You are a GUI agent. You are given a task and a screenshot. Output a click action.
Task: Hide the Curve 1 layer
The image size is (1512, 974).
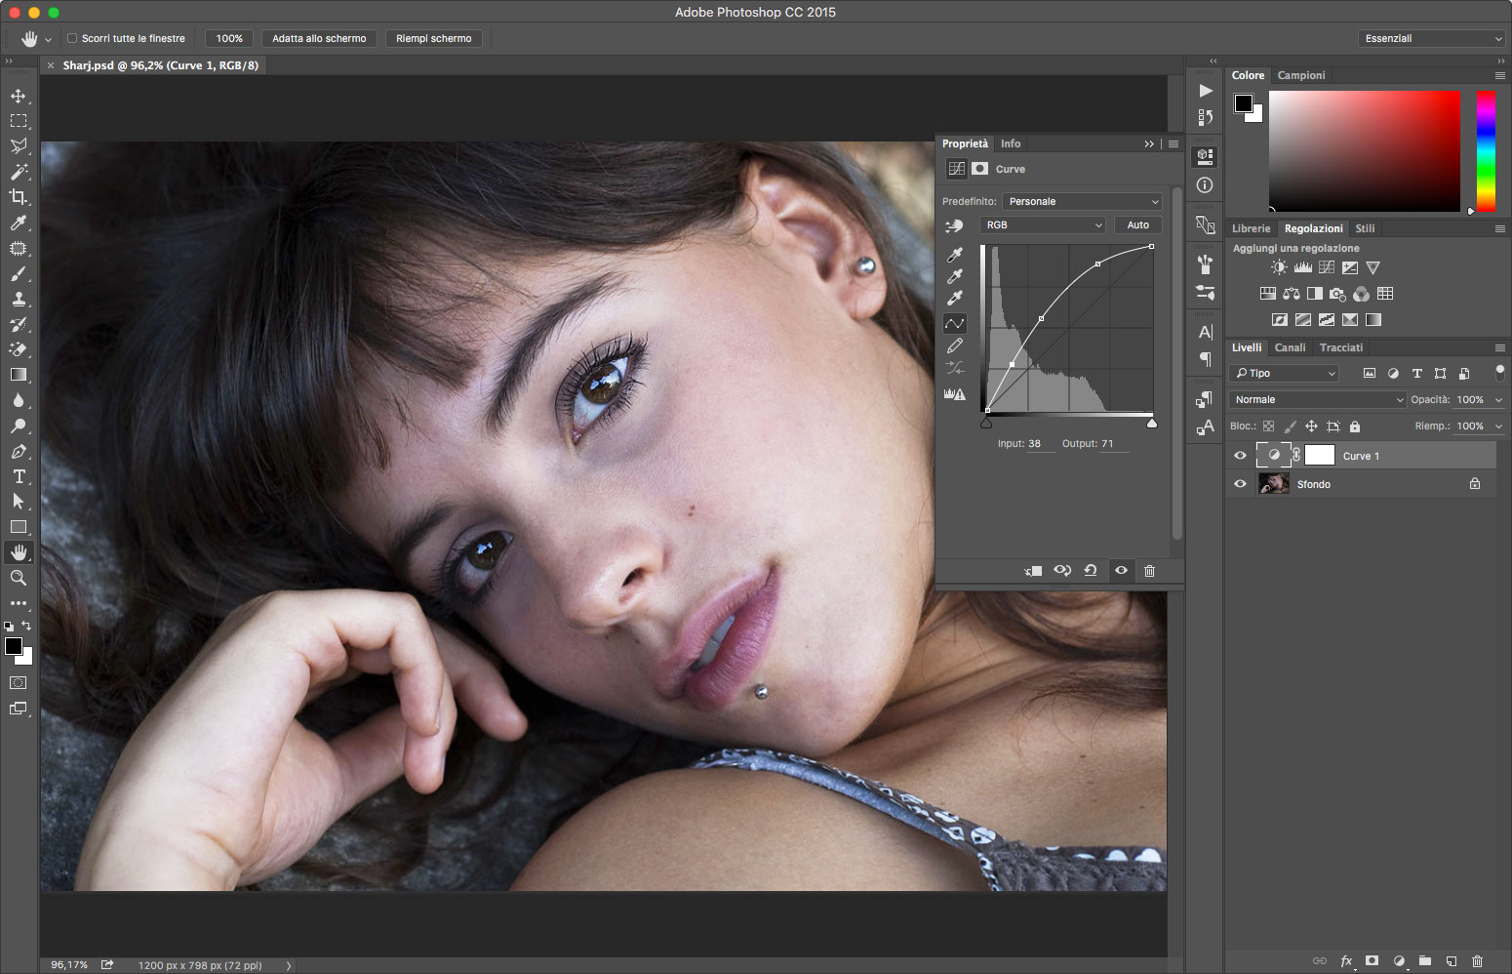1240,456
